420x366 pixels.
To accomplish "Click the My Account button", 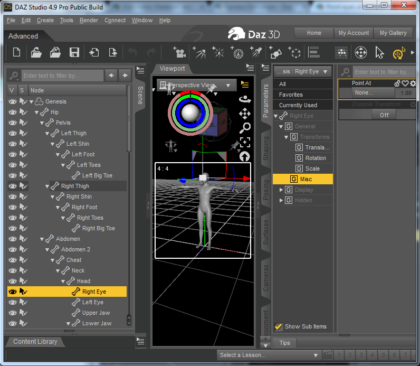I will tap(354, 33).
